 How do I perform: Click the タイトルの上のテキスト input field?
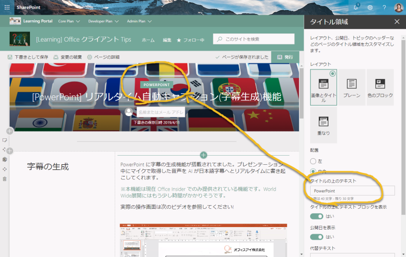pyautogui.click(x=352, y=191)
